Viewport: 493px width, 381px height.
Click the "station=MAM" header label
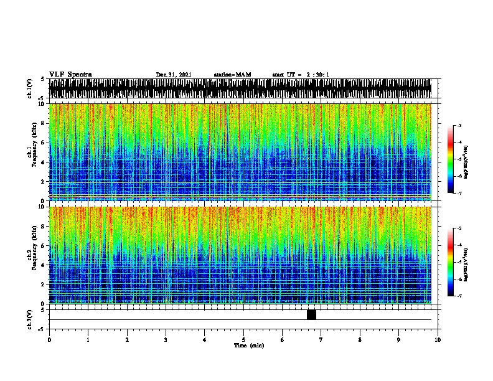pyautogui.click(x=232, y=75)
